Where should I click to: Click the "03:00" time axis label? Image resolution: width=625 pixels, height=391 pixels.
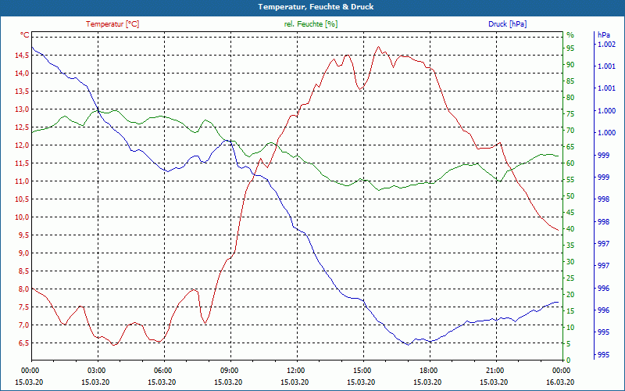coord(96,370)
